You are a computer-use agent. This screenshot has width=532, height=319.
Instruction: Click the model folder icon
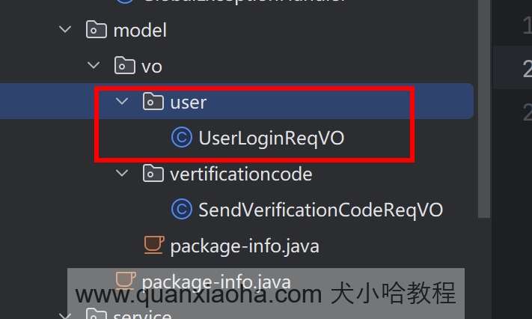pos(97,30)
